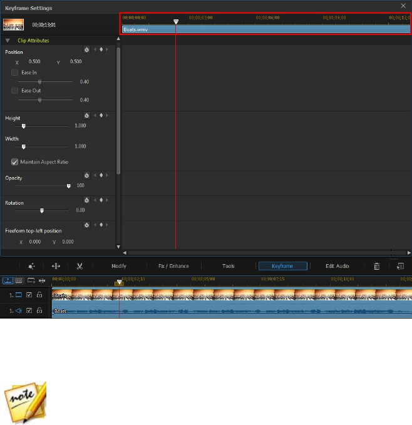The width and height of the screenshot is (412, 425).
Task: Click the Split clip icon
Action: tap(56, 266)
